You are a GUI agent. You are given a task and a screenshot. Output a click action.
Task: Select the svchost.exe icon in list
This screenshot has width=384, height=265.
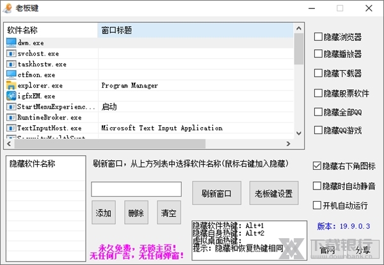click(11, 54)
